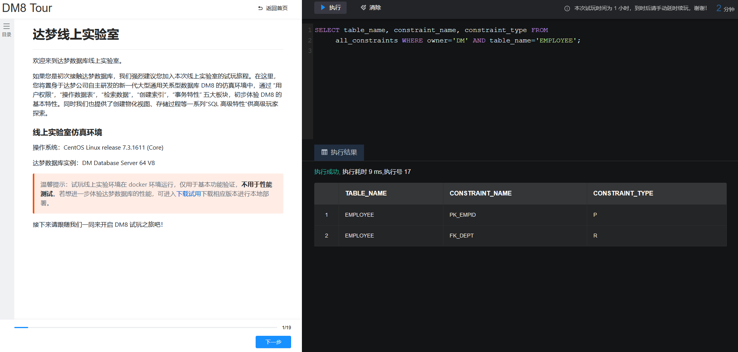
Task: Click 'EMPLOYEE' string in the SQL query
Action: click(x=556, y=40)
